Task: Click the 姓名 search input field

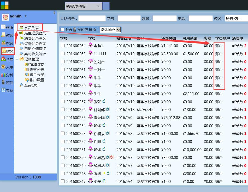Action: pyautogui.click(x=164, y=18)
